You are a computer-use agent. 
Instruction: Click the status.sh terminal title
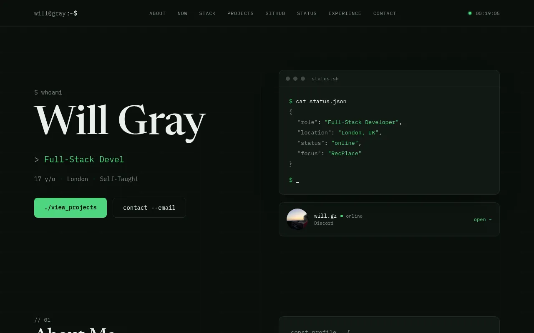(x=325, y=79)
